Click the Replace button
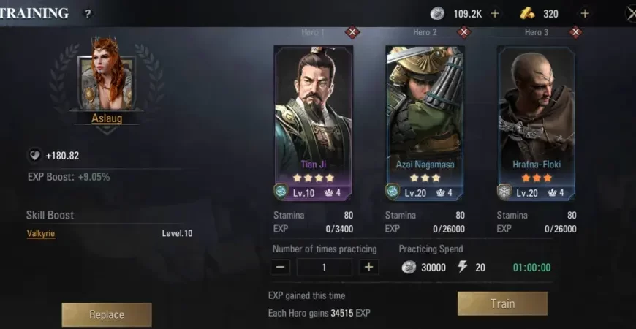Viewport: 636px width, 329px height. pos(107,314)
